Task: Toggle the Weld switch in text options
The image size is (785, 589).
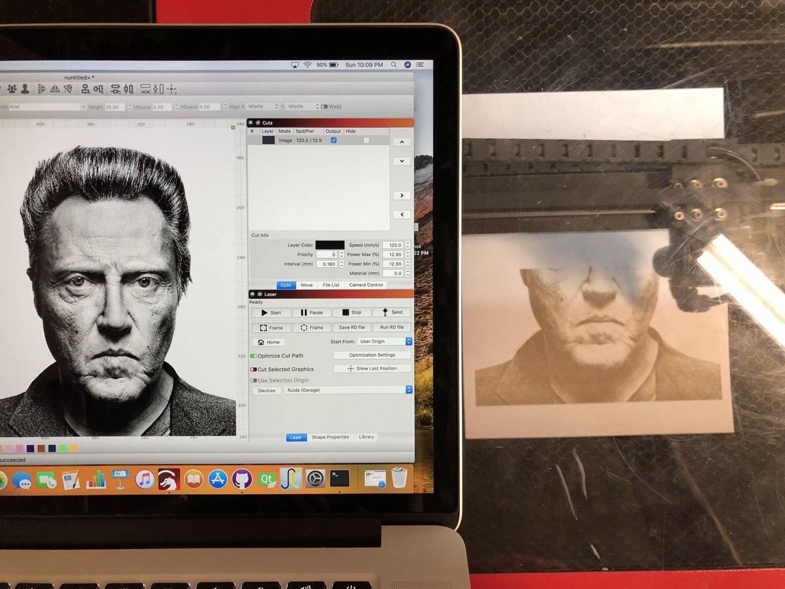Action: coord(324,107)
